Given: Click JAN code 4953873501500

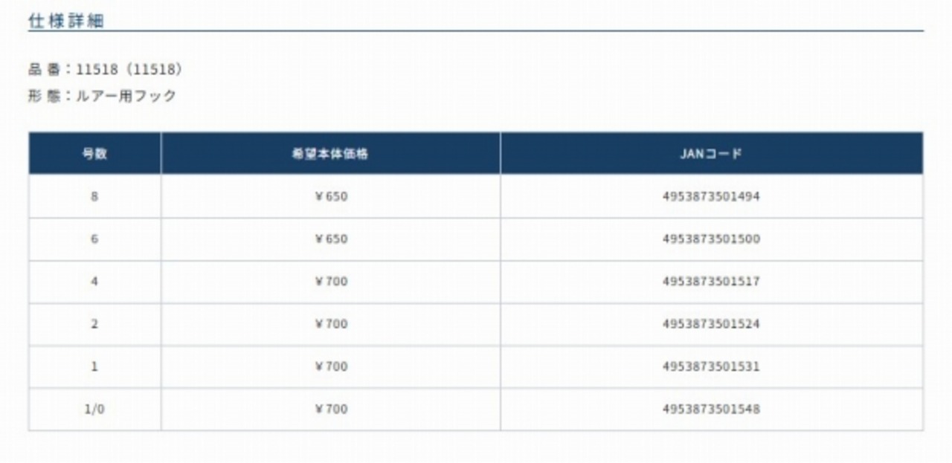Looking at the screenshot, I should [711, 239].
